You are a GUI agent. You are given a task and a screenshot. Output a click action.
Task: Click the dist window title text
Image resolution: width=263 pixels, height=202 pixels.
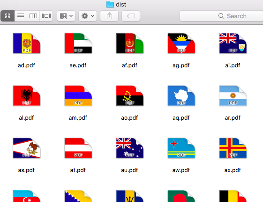(x=121, y=4)
